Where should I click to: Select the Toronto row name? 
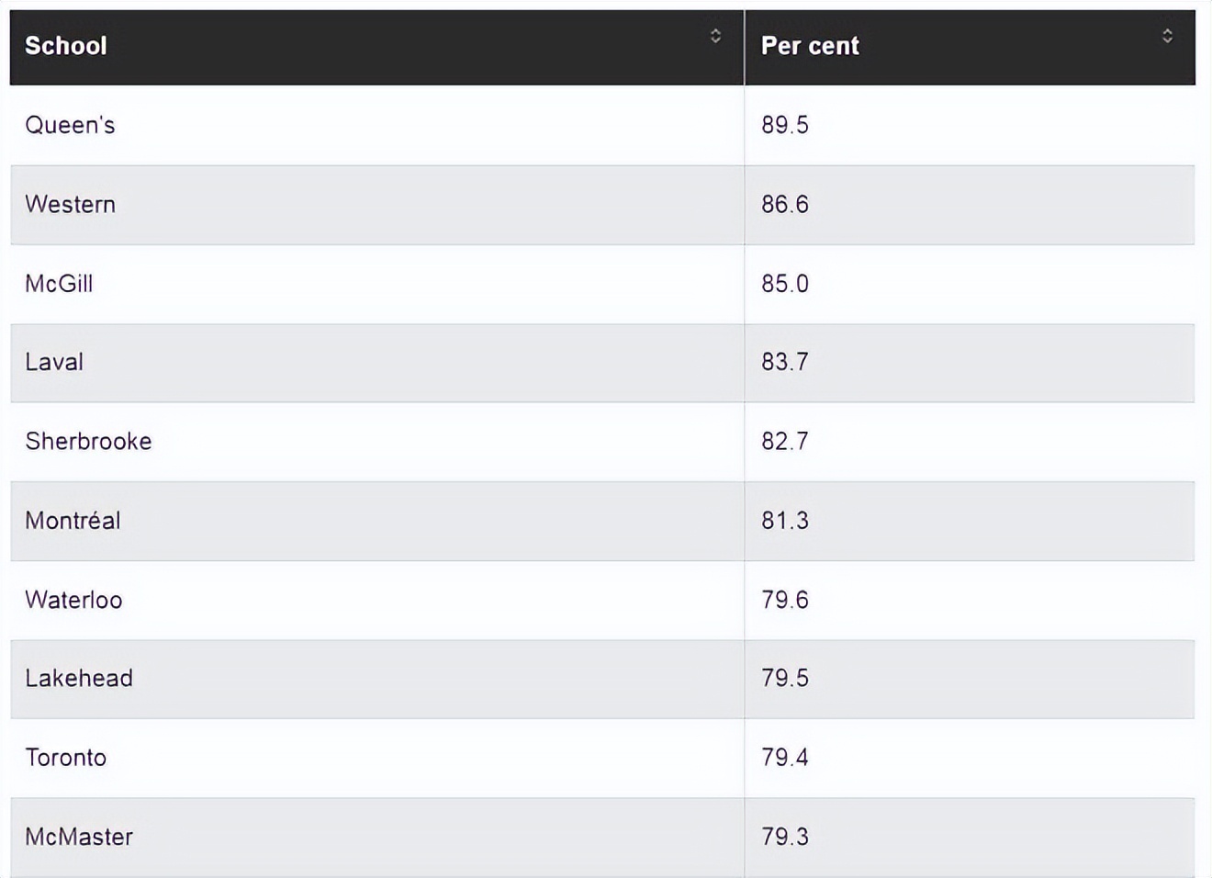point(65,758)
